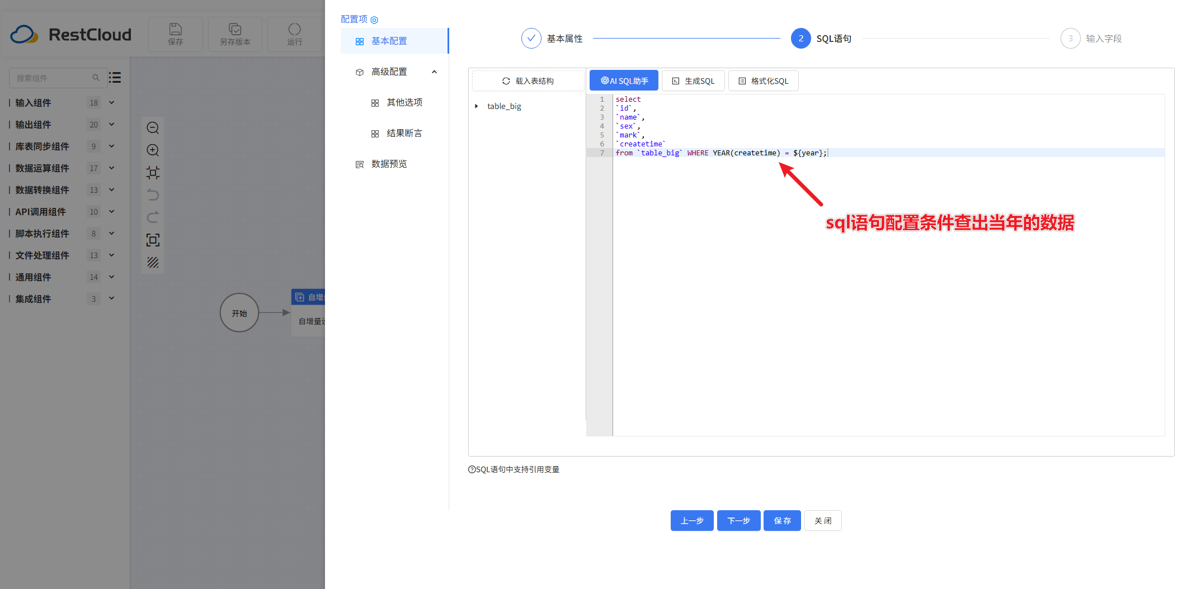Collapse the 高级配置 menu section

[x=434, y=72]
